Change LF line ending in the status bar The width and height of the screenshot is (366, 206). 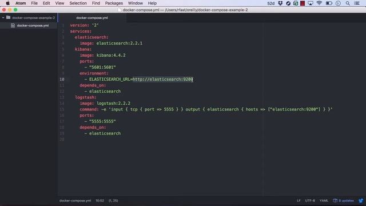(299, 201)
